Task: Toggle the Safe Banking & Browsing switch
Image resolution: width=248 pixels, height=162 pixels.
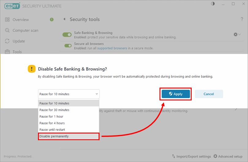Action: (x=67, y=35)
